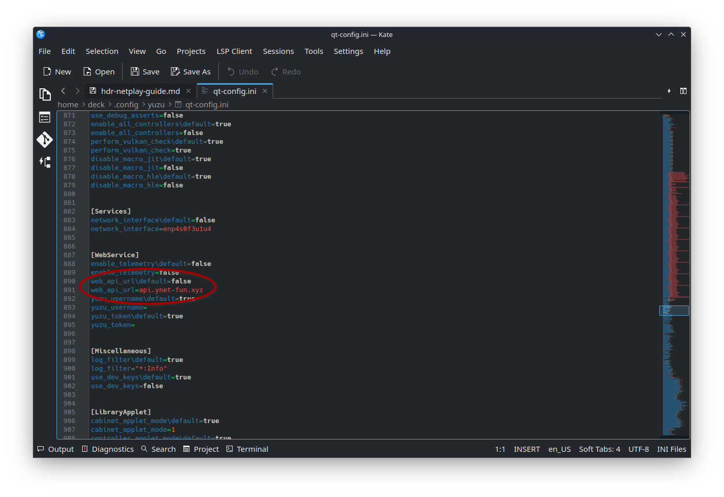Open the Git sidebar icon
Image resolution: width=724 pixels, height=497 pixels.
45,140
